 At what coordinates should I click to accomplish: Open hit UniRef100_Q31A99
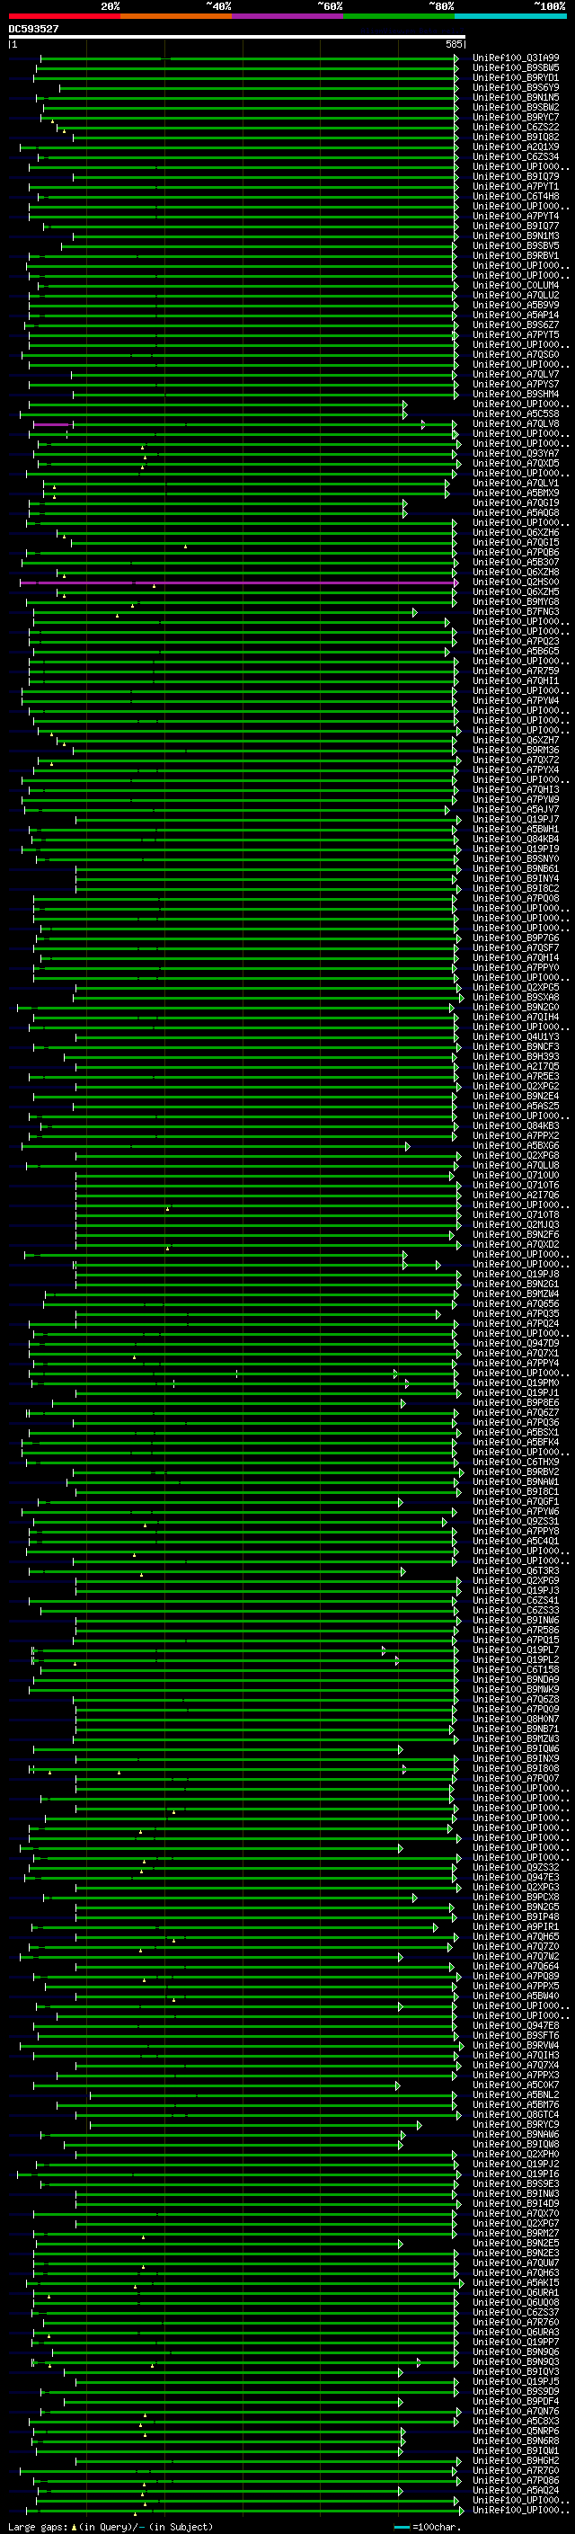pyautogui.click(x=516, y=58)
